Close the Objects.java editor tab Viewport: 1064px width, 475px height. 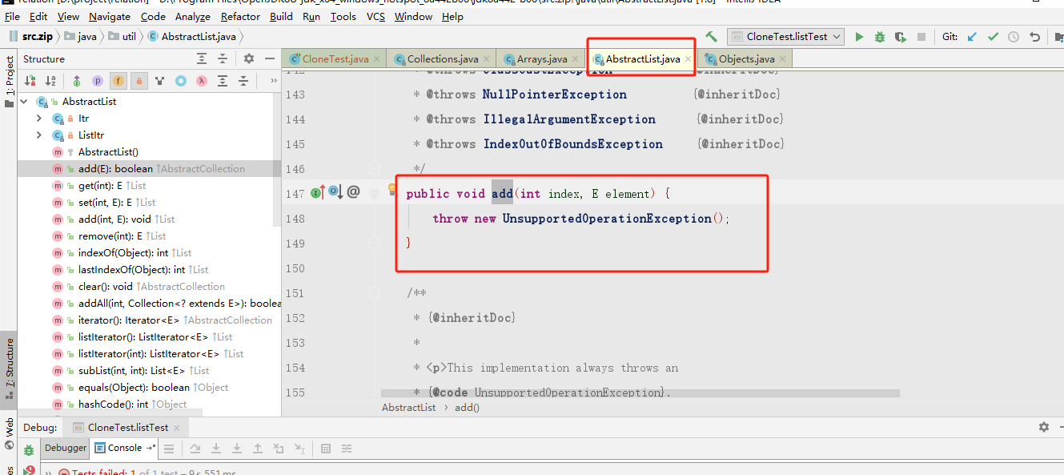coord(782,59)
